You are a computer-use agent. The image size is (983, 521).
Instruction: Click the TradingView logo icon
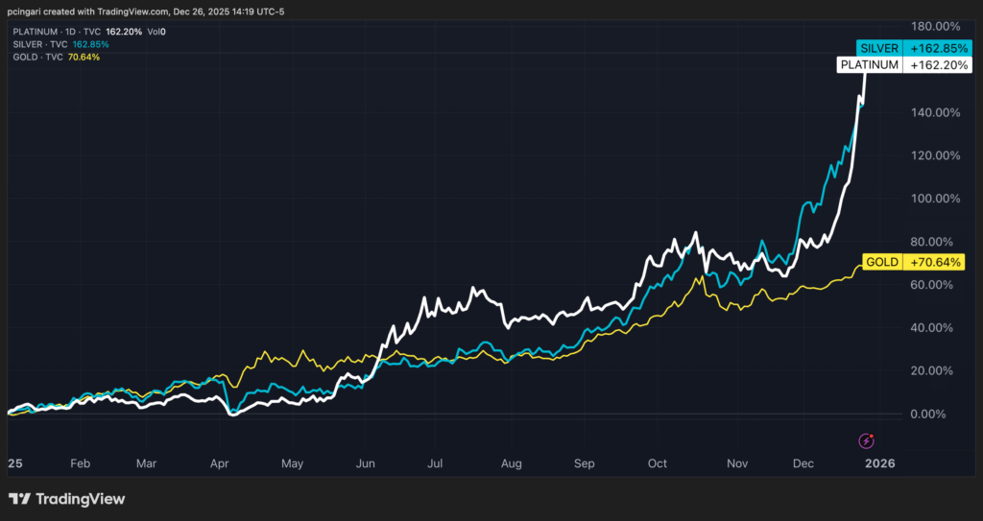(20, 499)
